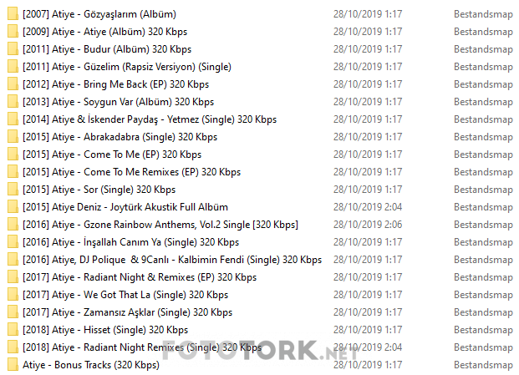Image resolution: width=519 pixels, height=375 pixels.
Task: Click date 28/10/2019 2:04 of Joytürk Akustik row
Action: coord(368,207)
